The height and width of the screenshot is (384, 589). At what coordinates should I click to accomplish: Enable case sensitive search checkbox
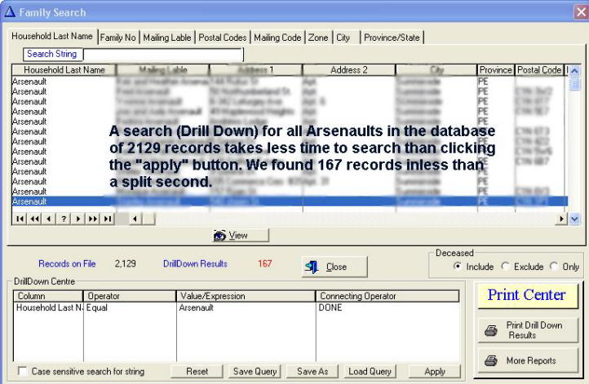coord(23,371)
